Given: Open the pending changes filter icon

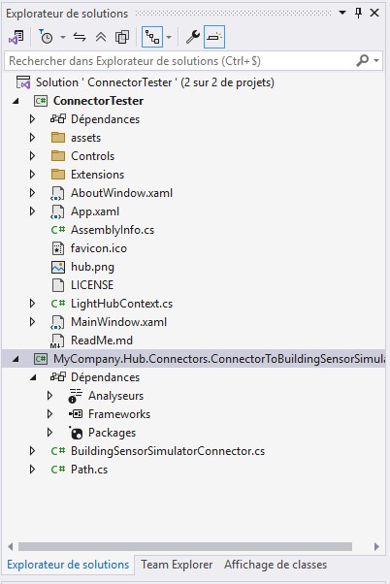Looking at the screenshot, I should tap(47, 37).
